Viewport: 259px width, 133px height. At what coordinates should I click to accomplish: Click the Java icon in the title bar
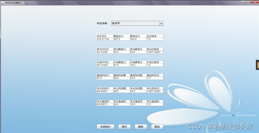(2, 3)
